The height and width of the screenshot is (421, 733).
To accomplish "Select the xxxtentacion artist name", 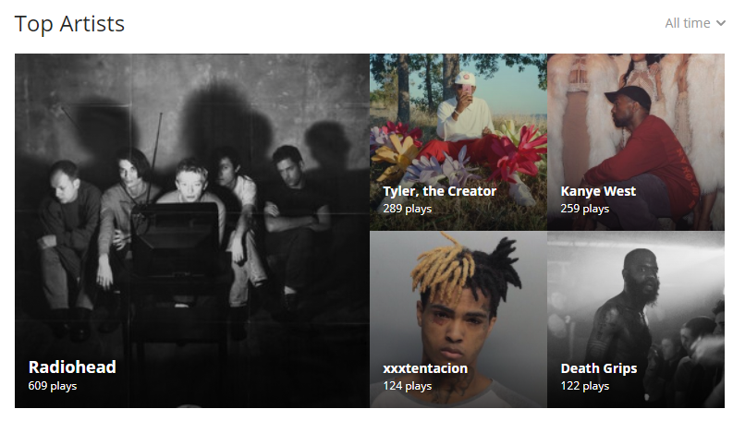I will (425, 368).
